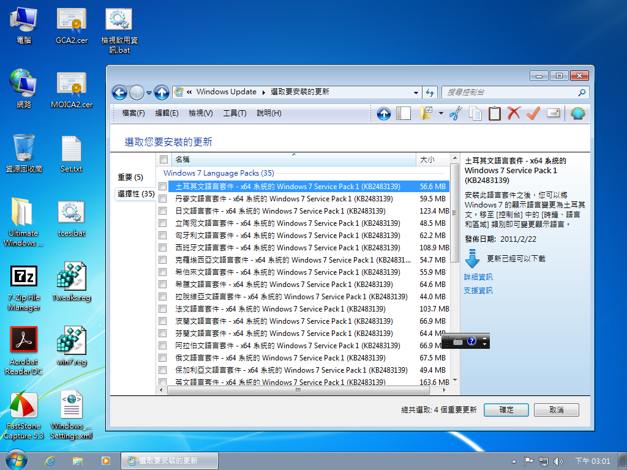Click the 取消 button
Image resolution: width=627 pixels, height=470 pixels.
(x=556, y=409)
